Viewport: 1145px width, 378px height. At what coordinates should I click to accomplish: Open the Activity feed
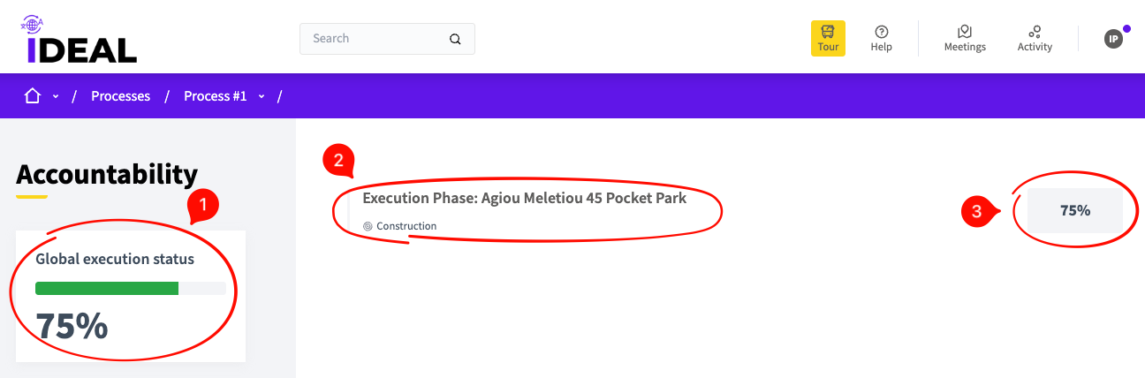[1035, 39]
